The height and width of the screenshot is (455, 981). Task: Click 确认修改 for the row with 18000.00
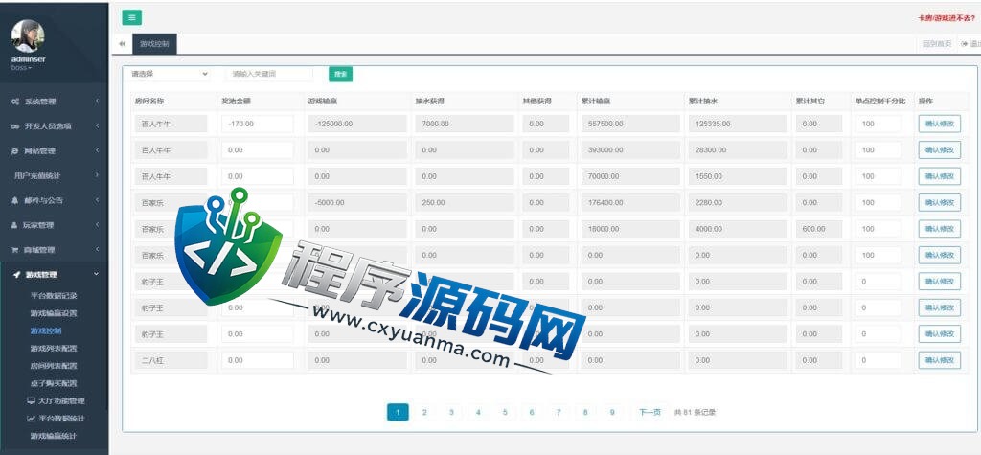[x=939, y=229]
